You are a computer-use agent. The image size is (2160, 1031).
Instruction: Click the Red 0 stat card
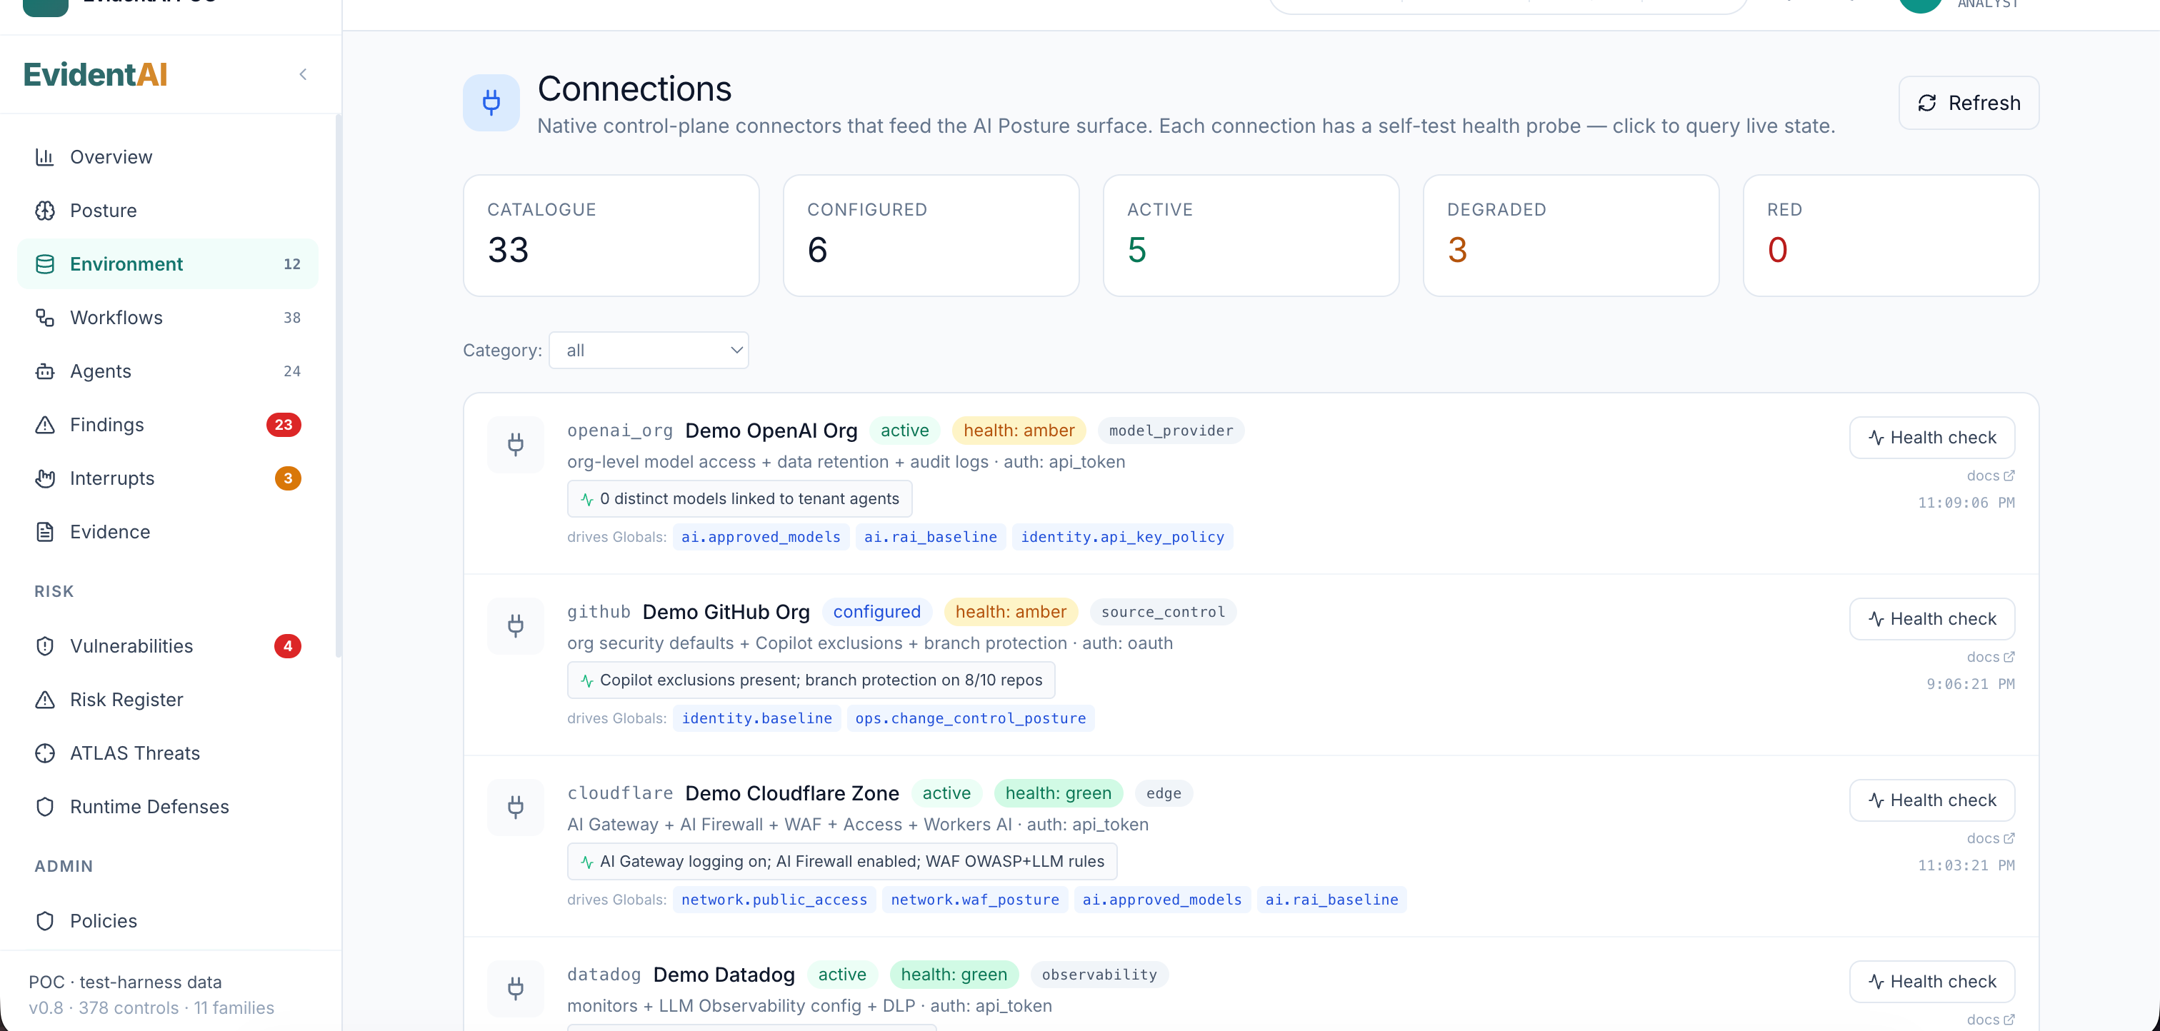[x=1891, y=236]
